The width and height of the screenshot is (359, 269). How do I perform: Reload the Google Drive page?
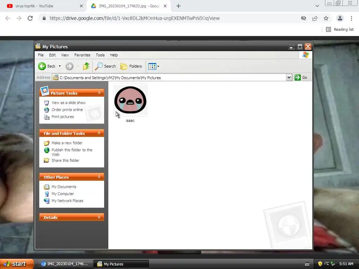tap(30, 18)
